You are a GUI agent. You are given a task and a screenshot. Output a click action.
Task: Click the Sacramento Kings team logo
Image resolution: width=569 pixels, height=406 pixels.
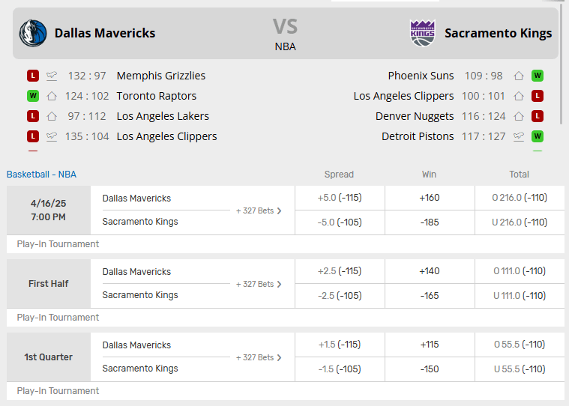pyautogui.click(x=422, y=33)
